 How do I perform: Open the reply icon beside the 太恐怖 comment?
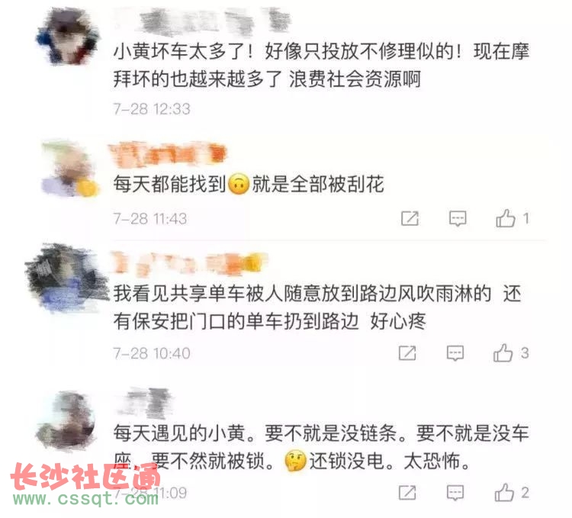pyautogui.click(x=455, y=493)
